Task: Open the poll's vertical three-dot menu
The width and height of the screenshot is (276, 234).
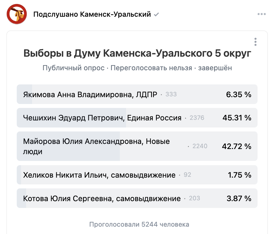Action: tap(255, 42)
